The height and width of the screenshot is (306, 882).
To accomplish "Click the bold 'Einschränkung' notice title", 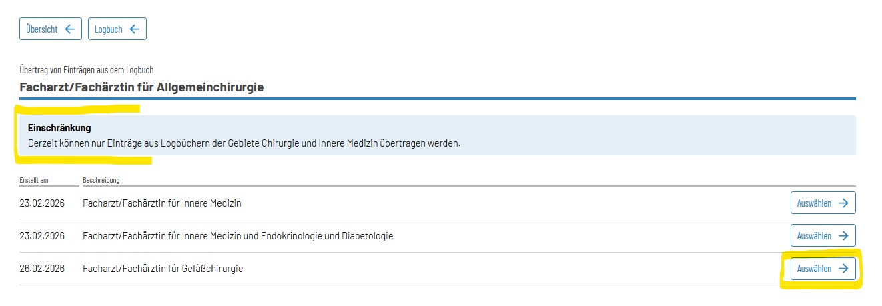I will coord(59,127).
